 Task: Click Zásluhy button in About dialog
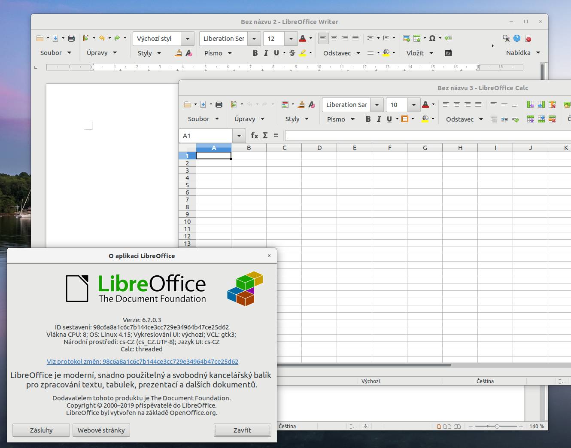(41, 430)
